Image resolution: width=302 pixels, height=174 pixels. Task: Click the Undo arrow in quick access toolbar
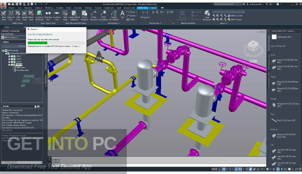(x=36, y=4)
